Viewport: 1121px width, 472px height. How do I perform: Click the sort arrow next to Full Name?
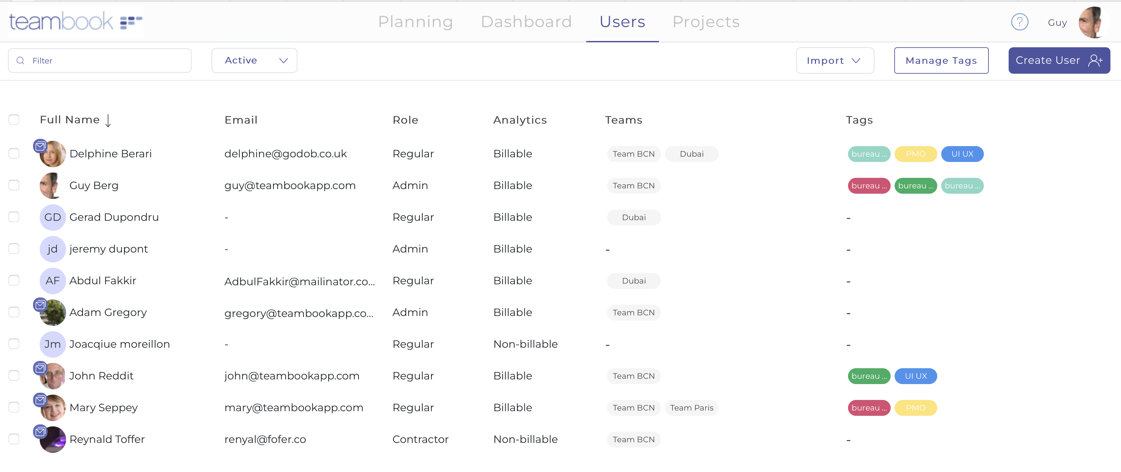(x=108, y=120)
